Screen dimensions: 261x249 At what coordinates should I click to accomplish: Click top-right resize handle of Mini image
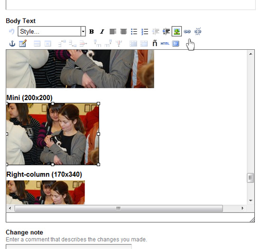click(98, 103)
